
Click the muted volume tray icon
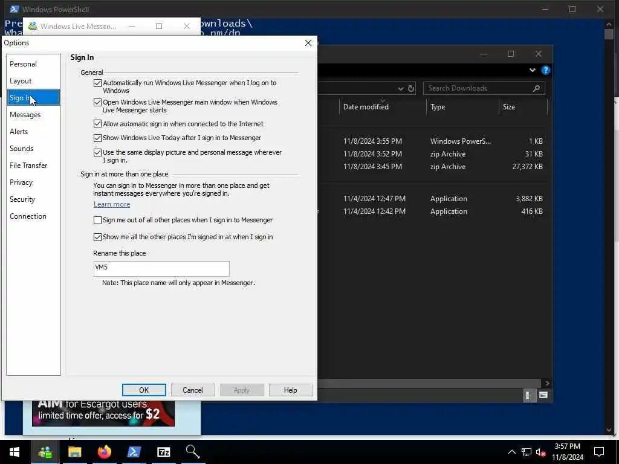point(541,452)
